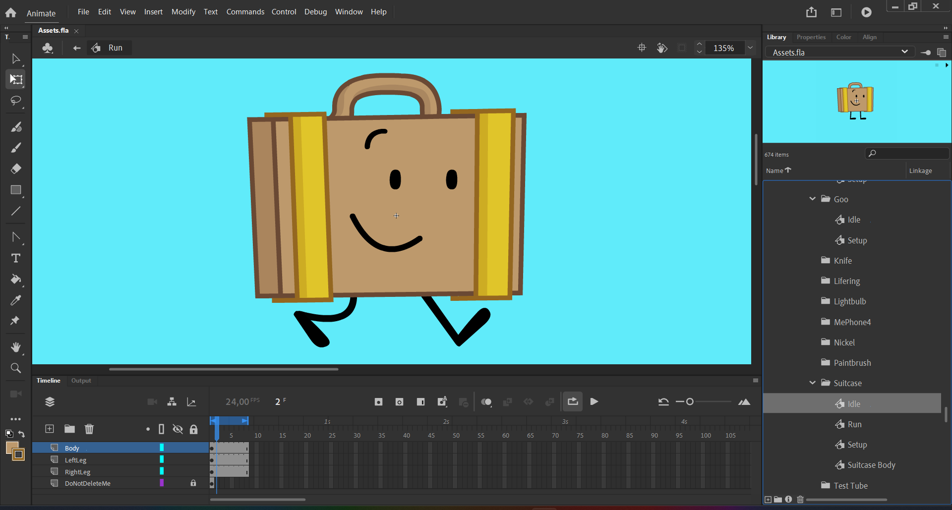952x510 pixels.
Task: Open the Timeline panel options menu
Action: pyautogui.click(x=755, y=381)
